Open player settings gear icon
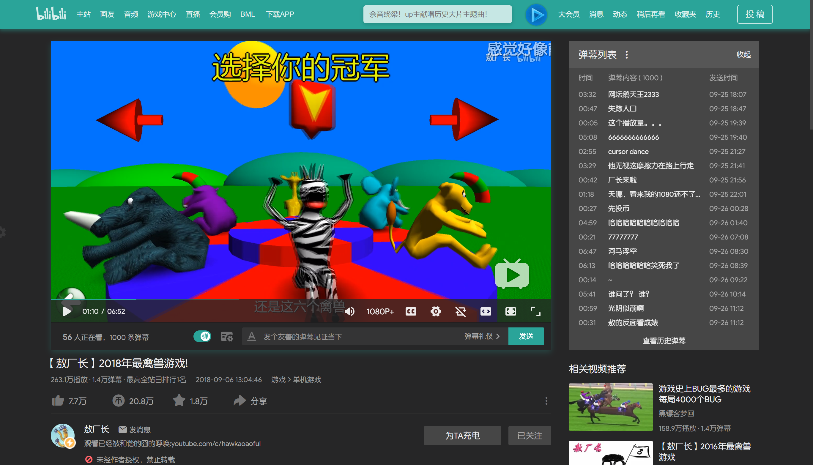The image size is (813, 465). 436,311
